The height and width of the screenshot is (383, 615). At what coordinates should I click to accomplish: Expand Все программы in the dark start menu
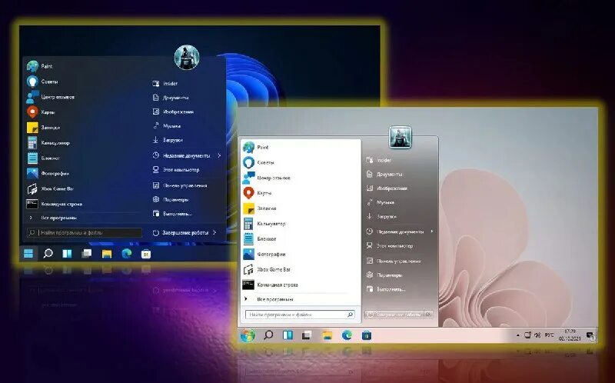click(52, 218)
